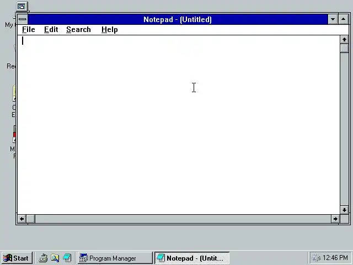
Task: Click the magnifier folder quick launch icon
Action: tap(55, 258)
